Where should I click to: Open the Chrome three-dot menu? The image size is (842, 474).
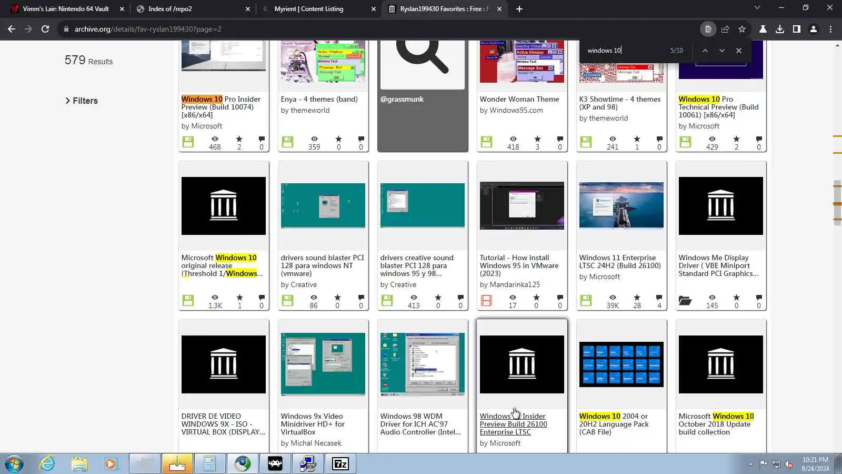(831, 29)
